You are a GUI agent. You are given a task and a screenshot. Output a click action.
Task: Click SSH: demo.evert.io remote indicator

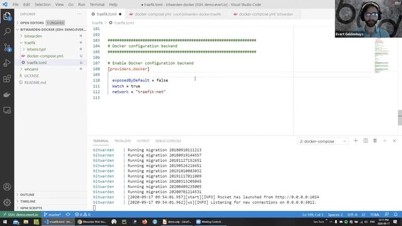click(x=21, y=215)
